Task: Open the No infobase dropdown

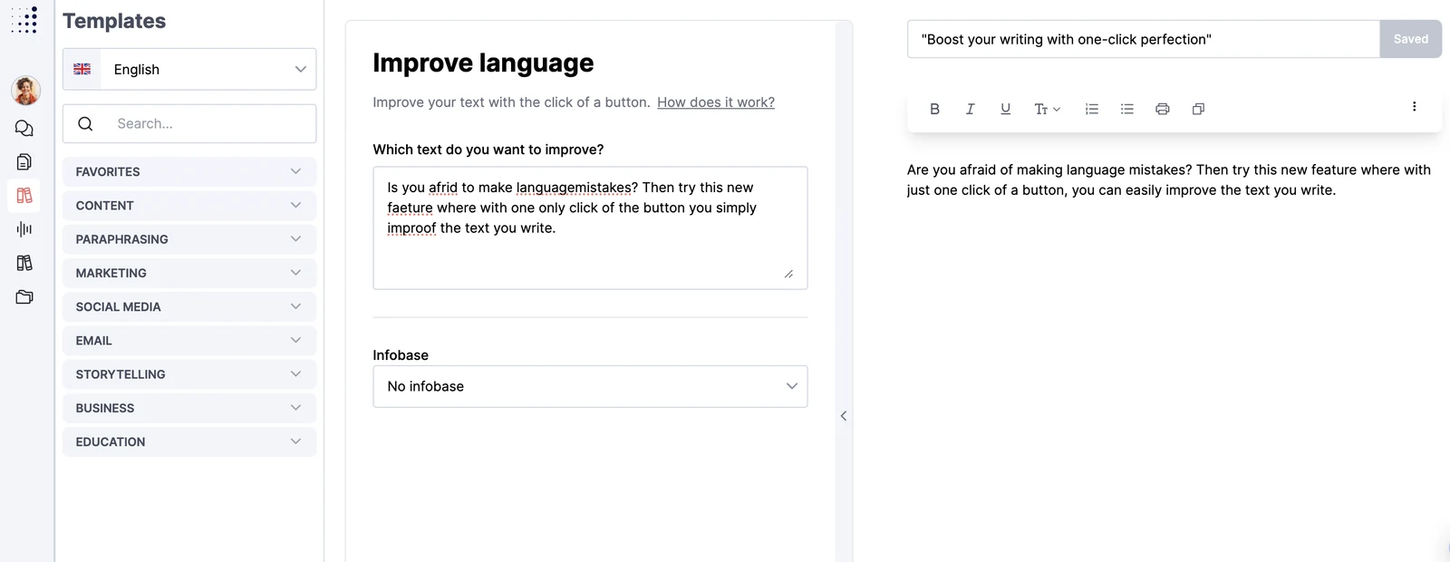Action: 590,386
